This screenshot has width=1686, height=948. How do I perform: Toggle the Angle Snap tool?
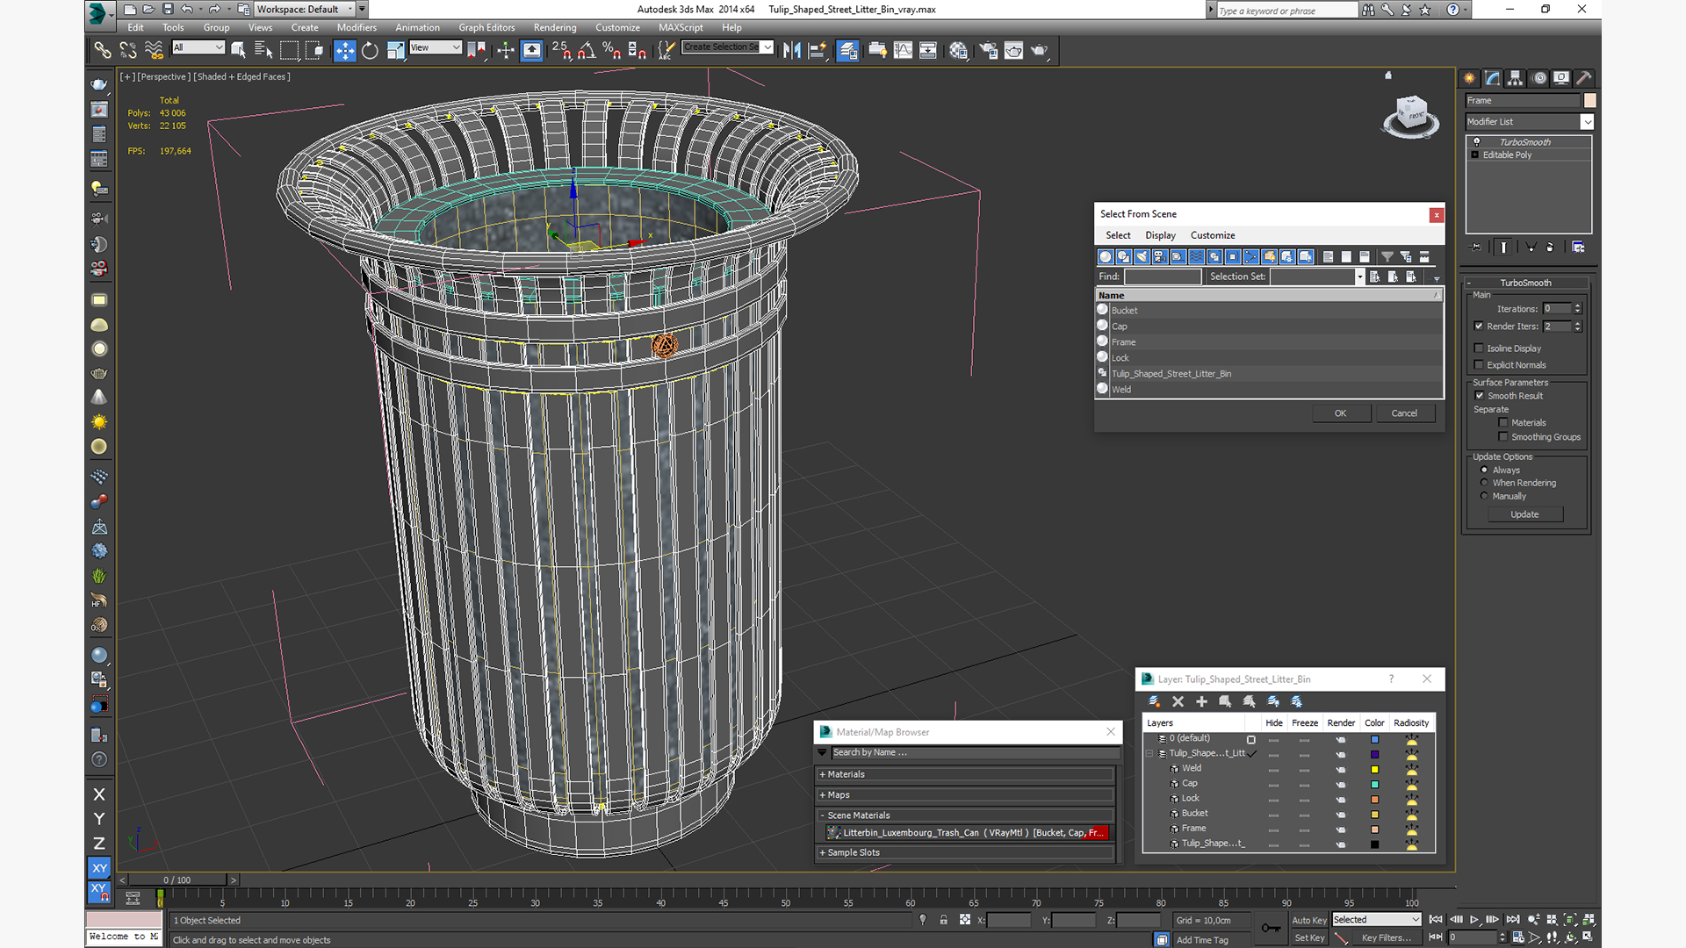(x=587, y=50)
